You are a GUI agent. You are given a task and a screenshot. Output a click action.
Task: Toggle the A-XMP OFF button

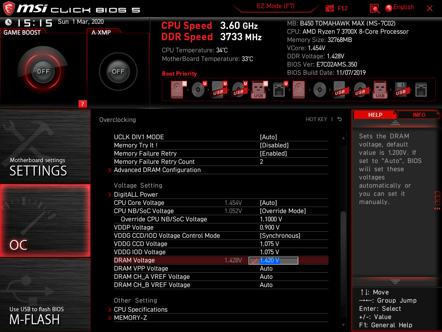click(118, 71)
